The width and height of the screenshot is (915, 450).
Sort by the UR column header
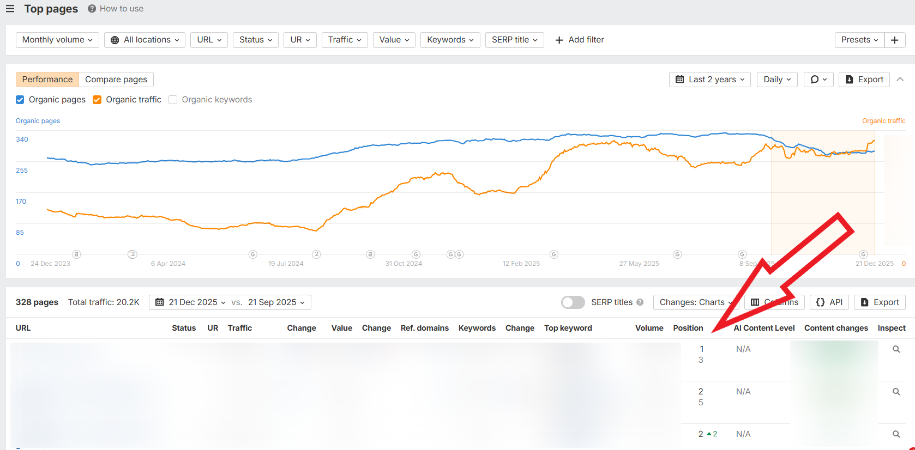(x=213, y=328)
